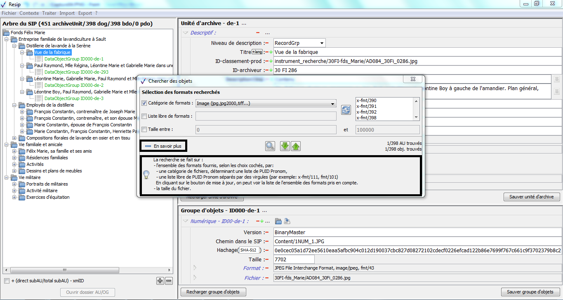This screenshot has height=300, width=563.
Task: Select DataObjectGroup ID000-de-293 in the tree
Action: pyautogui.click(x=76, y=72)
